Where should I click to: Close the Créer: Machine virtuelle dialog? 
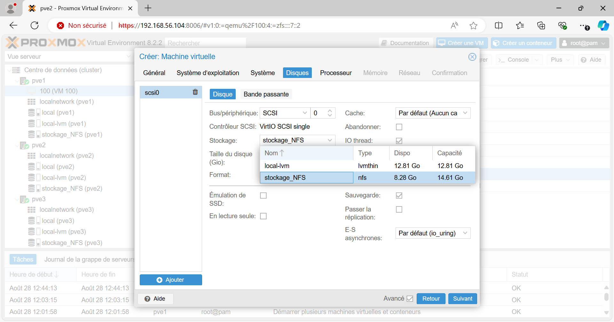[x=472, y=57]
